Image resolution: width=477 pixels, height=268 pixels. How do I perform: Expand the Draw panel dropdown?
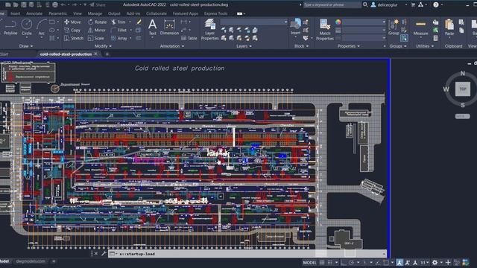26,46
